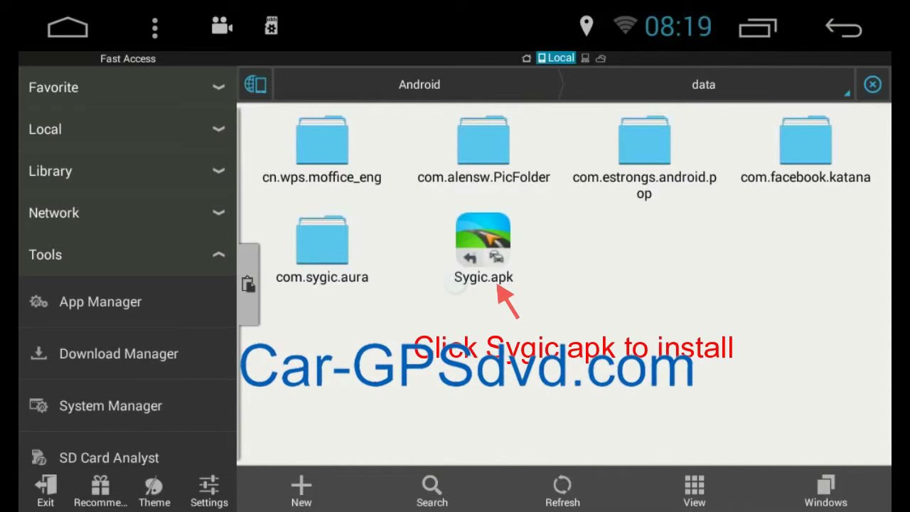Tap the Wi-Fi signal icon
Viewport: 910px width, 512px height.
[x=625, y=26]
